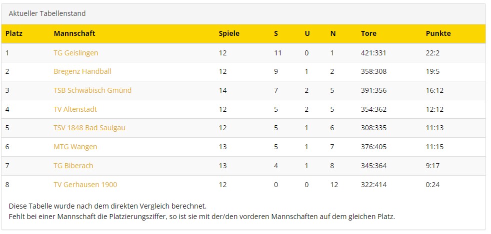Click the goals value 322:414
The height and width of the screenshot is (234, 491).
373,185
